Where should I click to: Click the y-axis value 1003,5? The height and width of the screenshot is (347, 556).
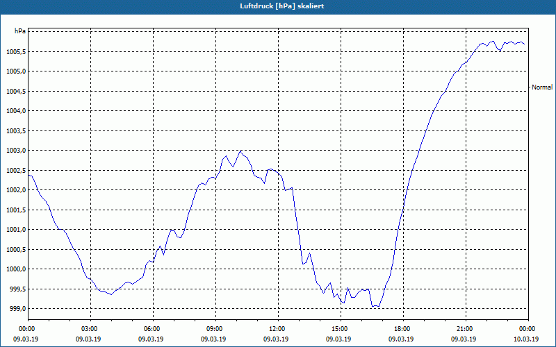(15, 131)
